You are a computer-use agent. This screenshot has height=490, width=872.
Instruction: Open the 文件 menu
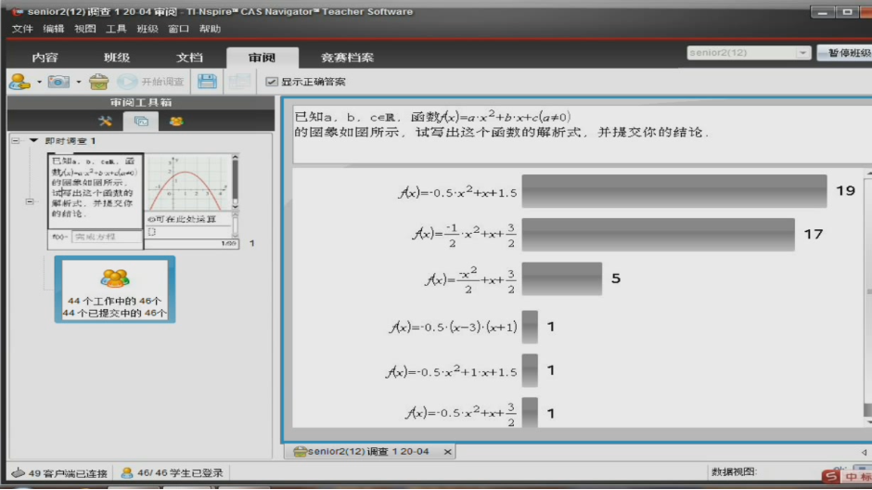click(x=22, y=29)
